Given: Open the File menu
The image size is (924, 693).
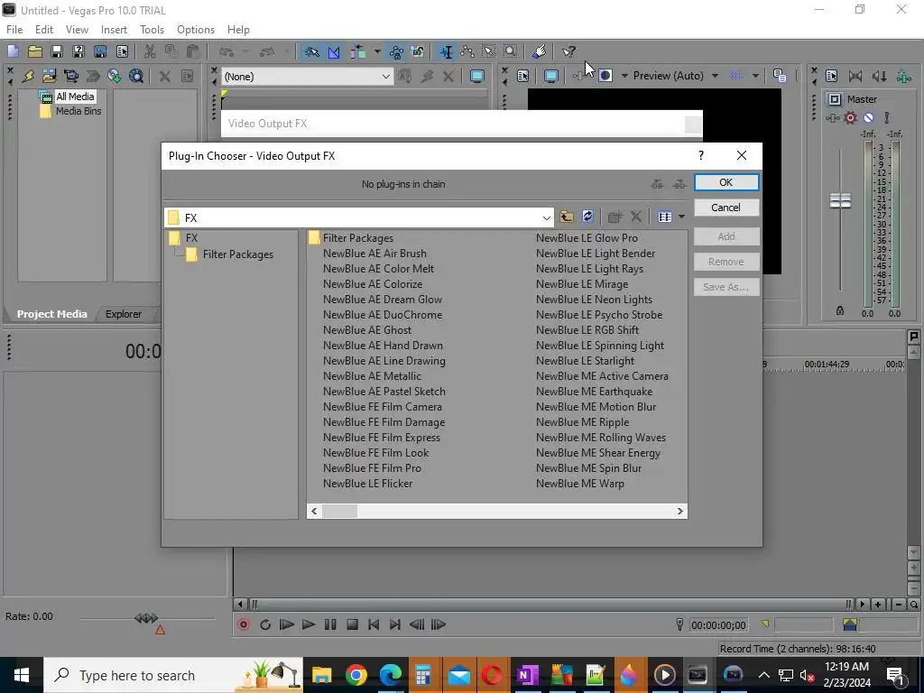Looking at the screenshot, I should (x=14, y=30).
